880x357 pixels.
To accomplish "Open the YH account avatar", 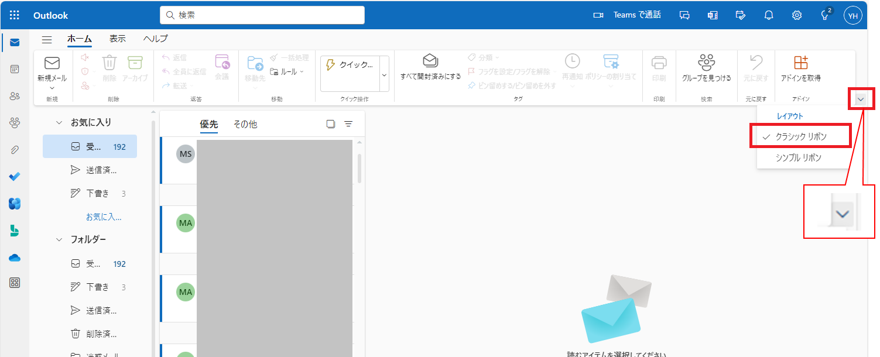I will 853,15.
